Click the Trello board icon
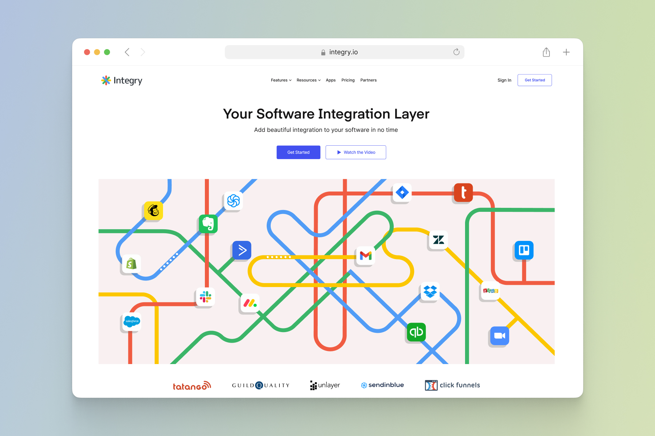The width and height of the screenshot is (655, 436). pos(524,250)
